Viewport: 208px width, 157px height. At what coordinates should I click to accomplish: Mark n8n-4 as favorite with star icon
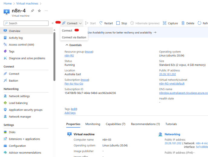[39, 11]
